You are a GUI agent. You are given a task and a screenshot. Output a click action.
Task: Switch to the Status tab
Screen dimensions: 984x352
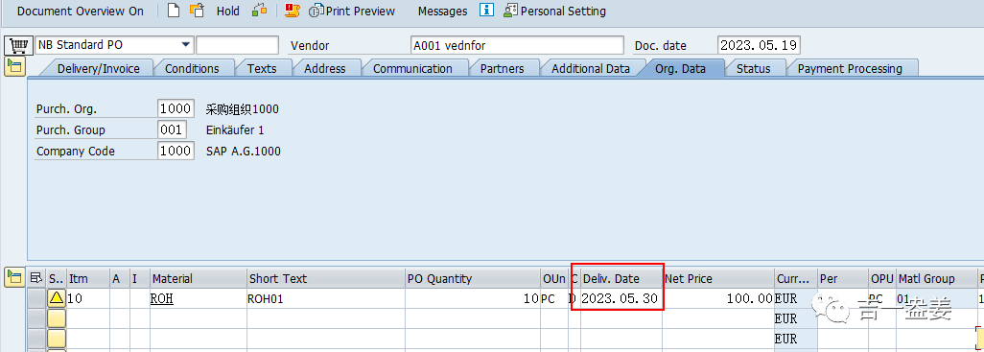point(753,68)
